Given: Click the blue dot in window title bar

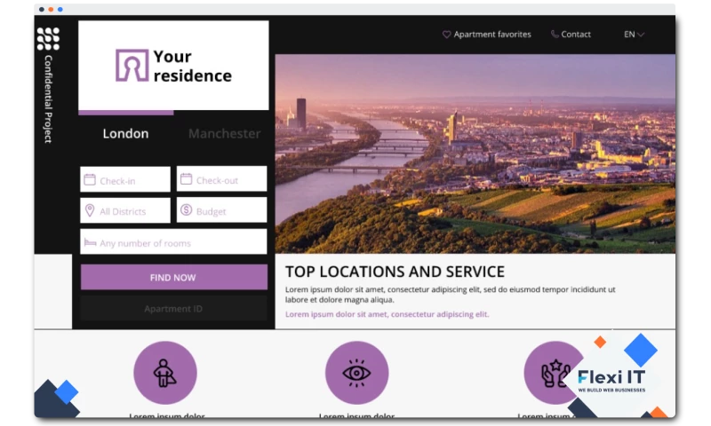Looking at the screenshot, I should pos(60,9).
